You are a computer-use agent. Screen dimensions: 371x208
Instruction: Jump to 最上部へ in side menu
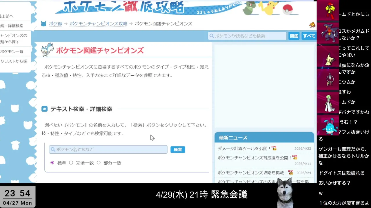(x=7, y=16)
